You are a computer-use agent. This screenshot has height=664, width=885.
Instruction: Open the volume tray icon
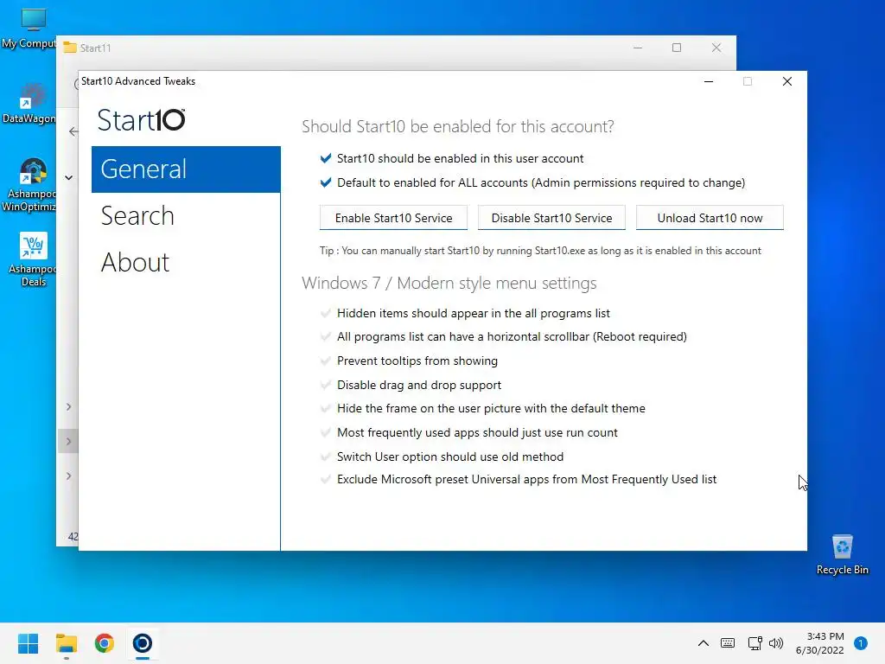coord(776,643)
